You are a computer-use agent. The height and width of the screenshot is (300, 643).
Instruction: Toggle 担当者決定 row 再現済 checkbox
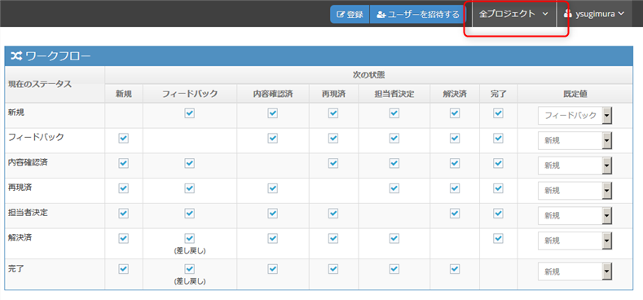point(333,214)
